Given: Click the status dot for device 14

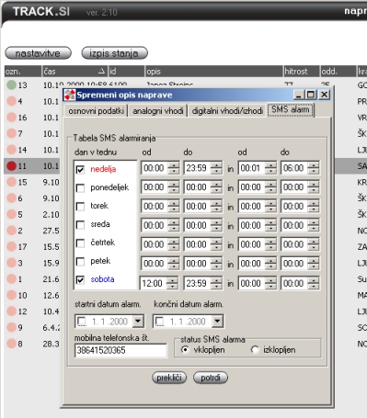Looking at the screenshot, I should coord(11,150).
